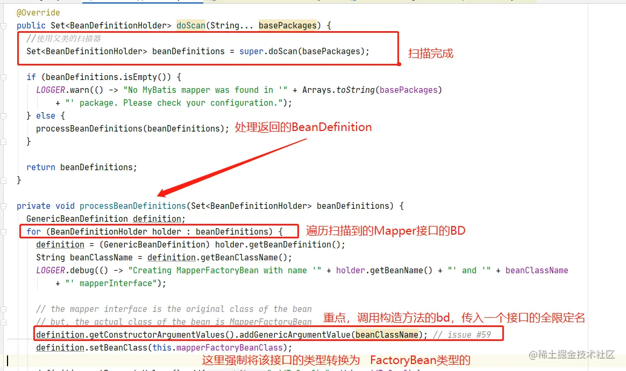This screenshot has width=626, height=371.
Task: Collapse the else block fold marker
Action: (4, 116)
